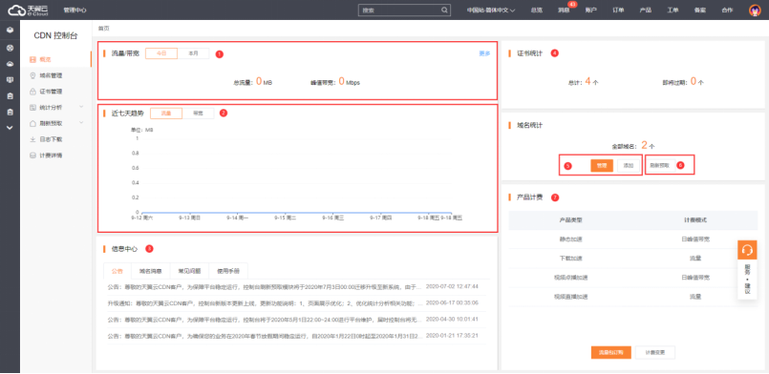
Task: Switch 近七天趋势 to the 带宽 tab
Action: [x=198, y=114]
